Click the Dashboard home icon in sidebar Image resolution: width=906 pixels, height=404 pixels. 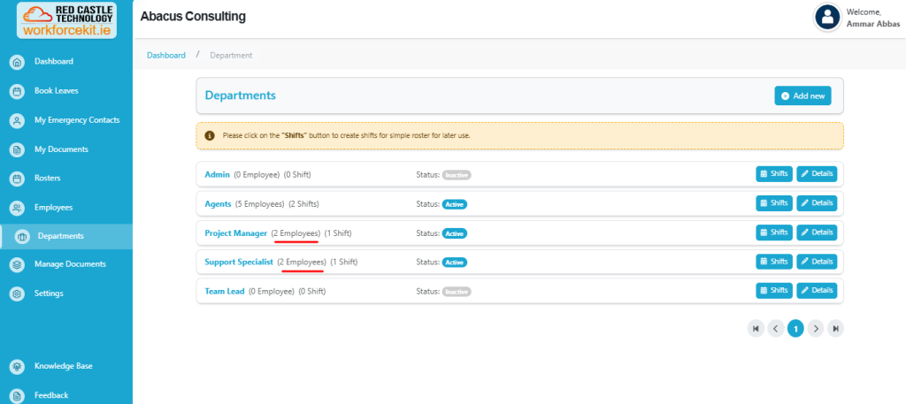[16, 62]
